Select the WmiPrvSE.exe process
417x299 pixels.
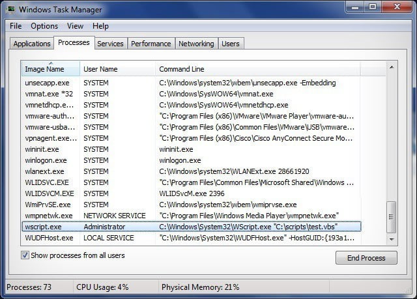coord(191,205)
